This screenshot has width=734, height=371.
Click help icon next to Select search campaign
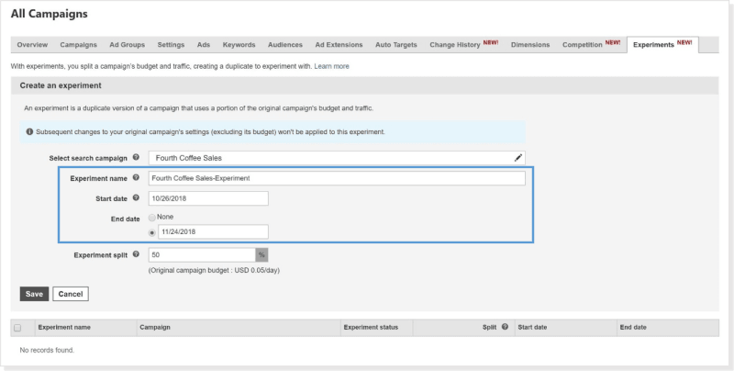(x=136, y=158)
